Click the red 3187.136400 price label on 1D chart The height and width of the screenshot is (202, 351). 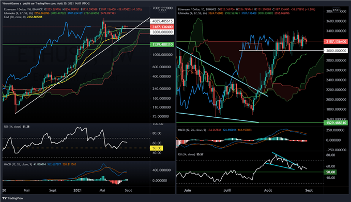336,42
